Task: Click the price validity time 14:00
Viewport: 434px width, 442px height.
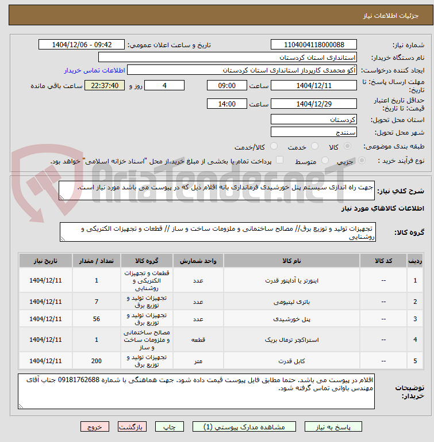Action: point(226,104)
